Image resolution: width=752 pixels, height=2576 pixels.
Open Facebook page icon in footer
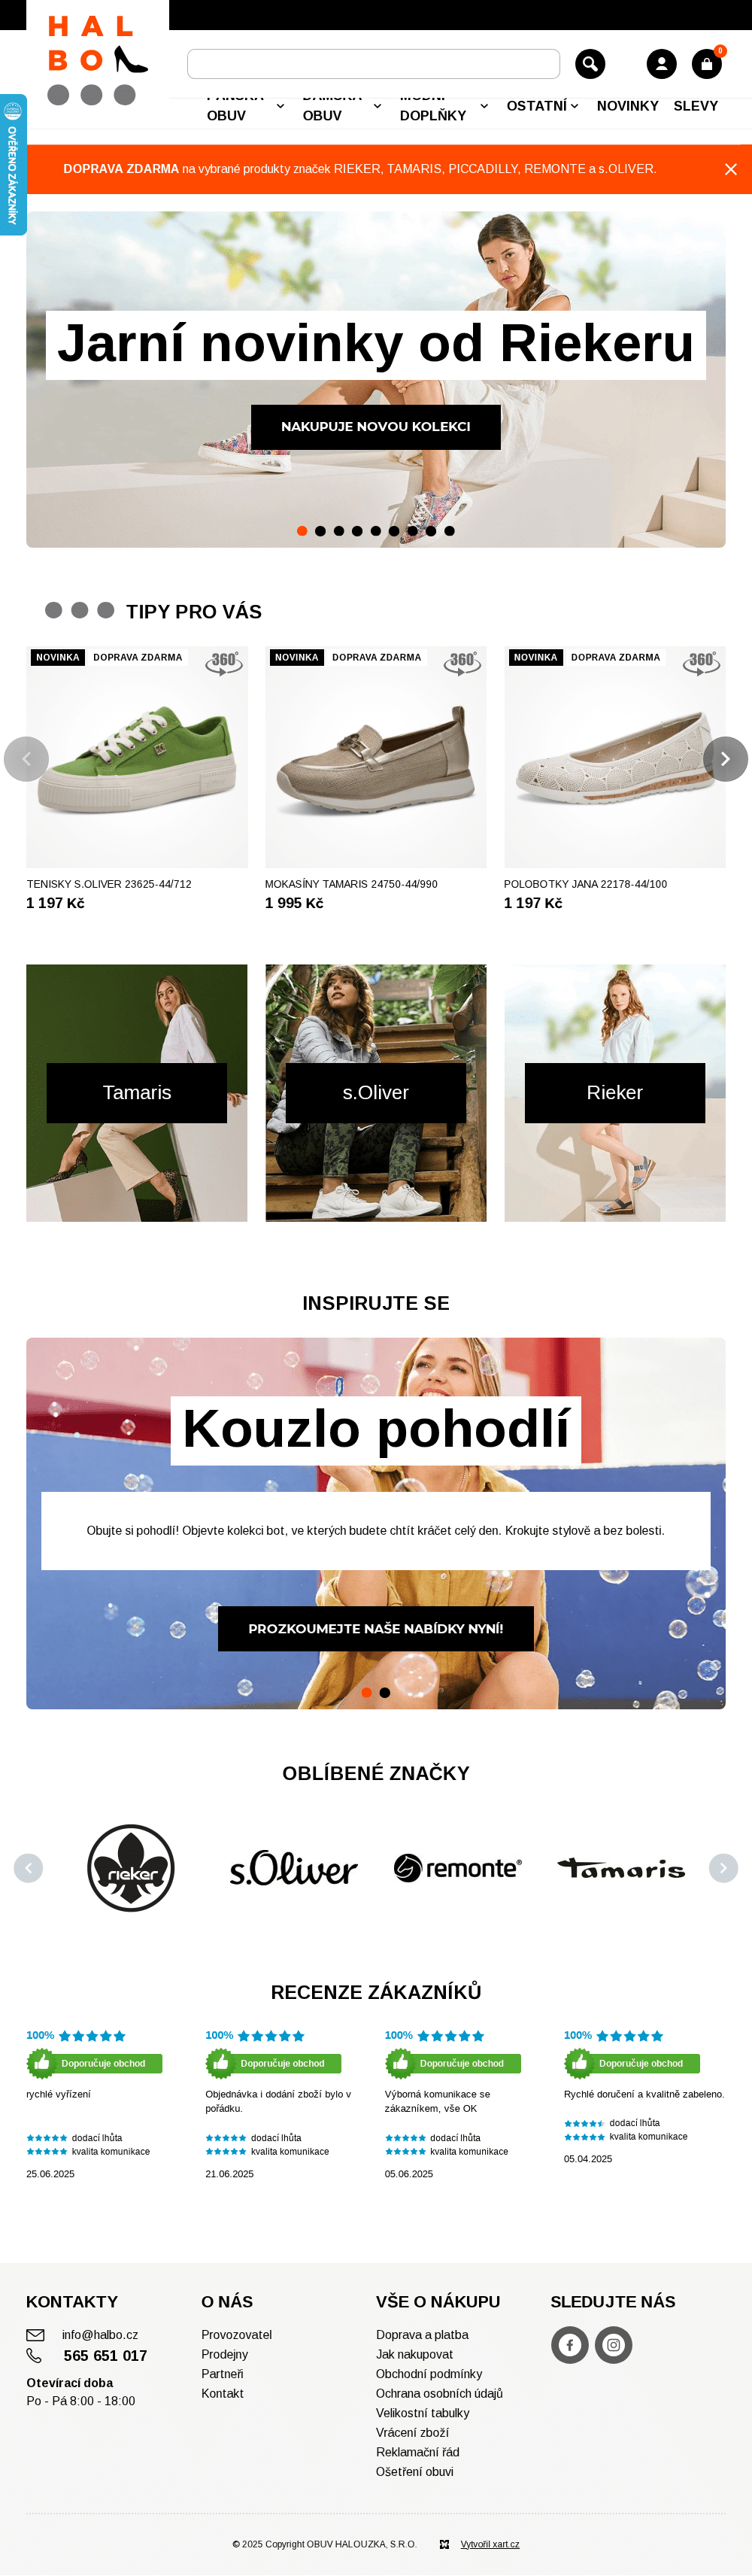tap(570, 2344)
